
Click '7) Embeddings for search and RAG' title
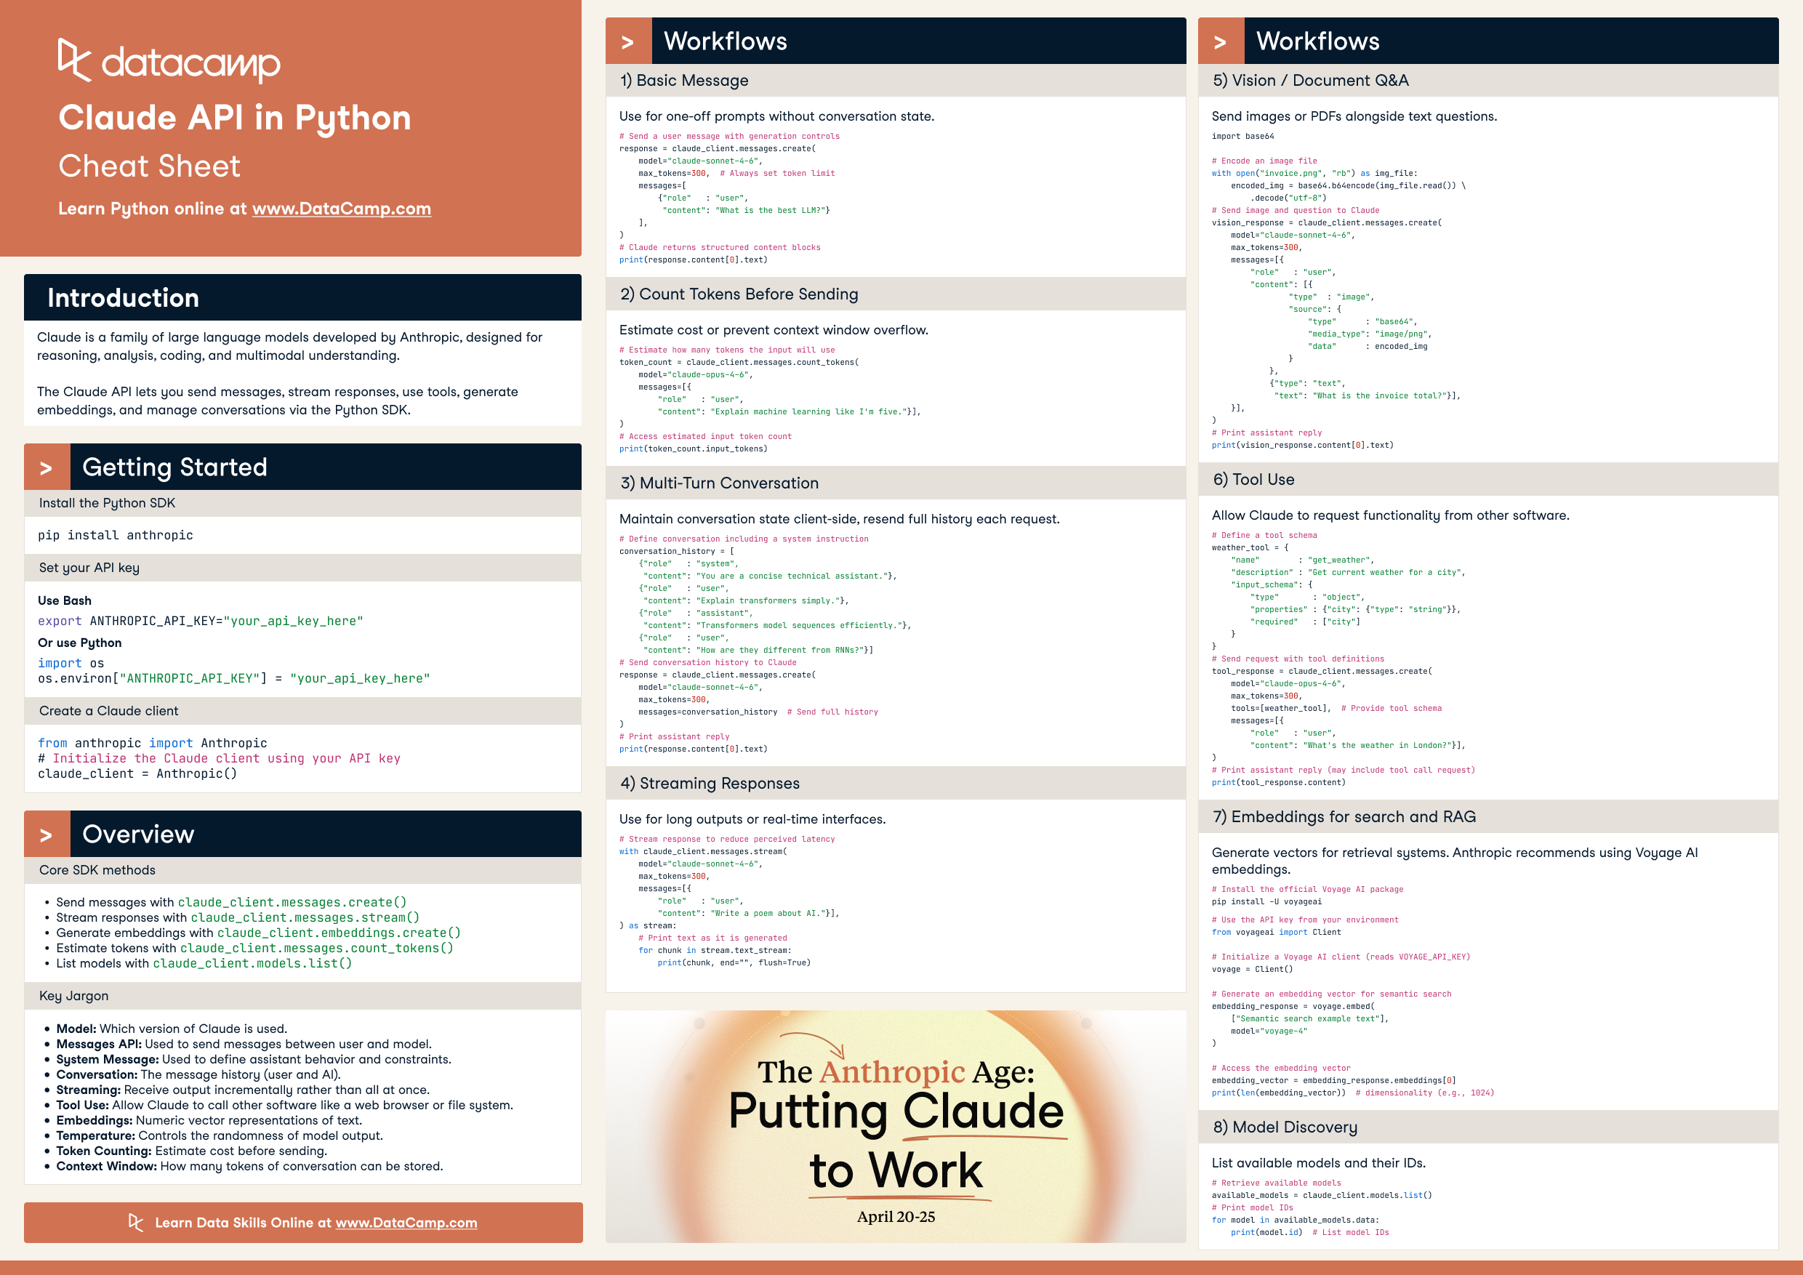(x=1344, y=817)
